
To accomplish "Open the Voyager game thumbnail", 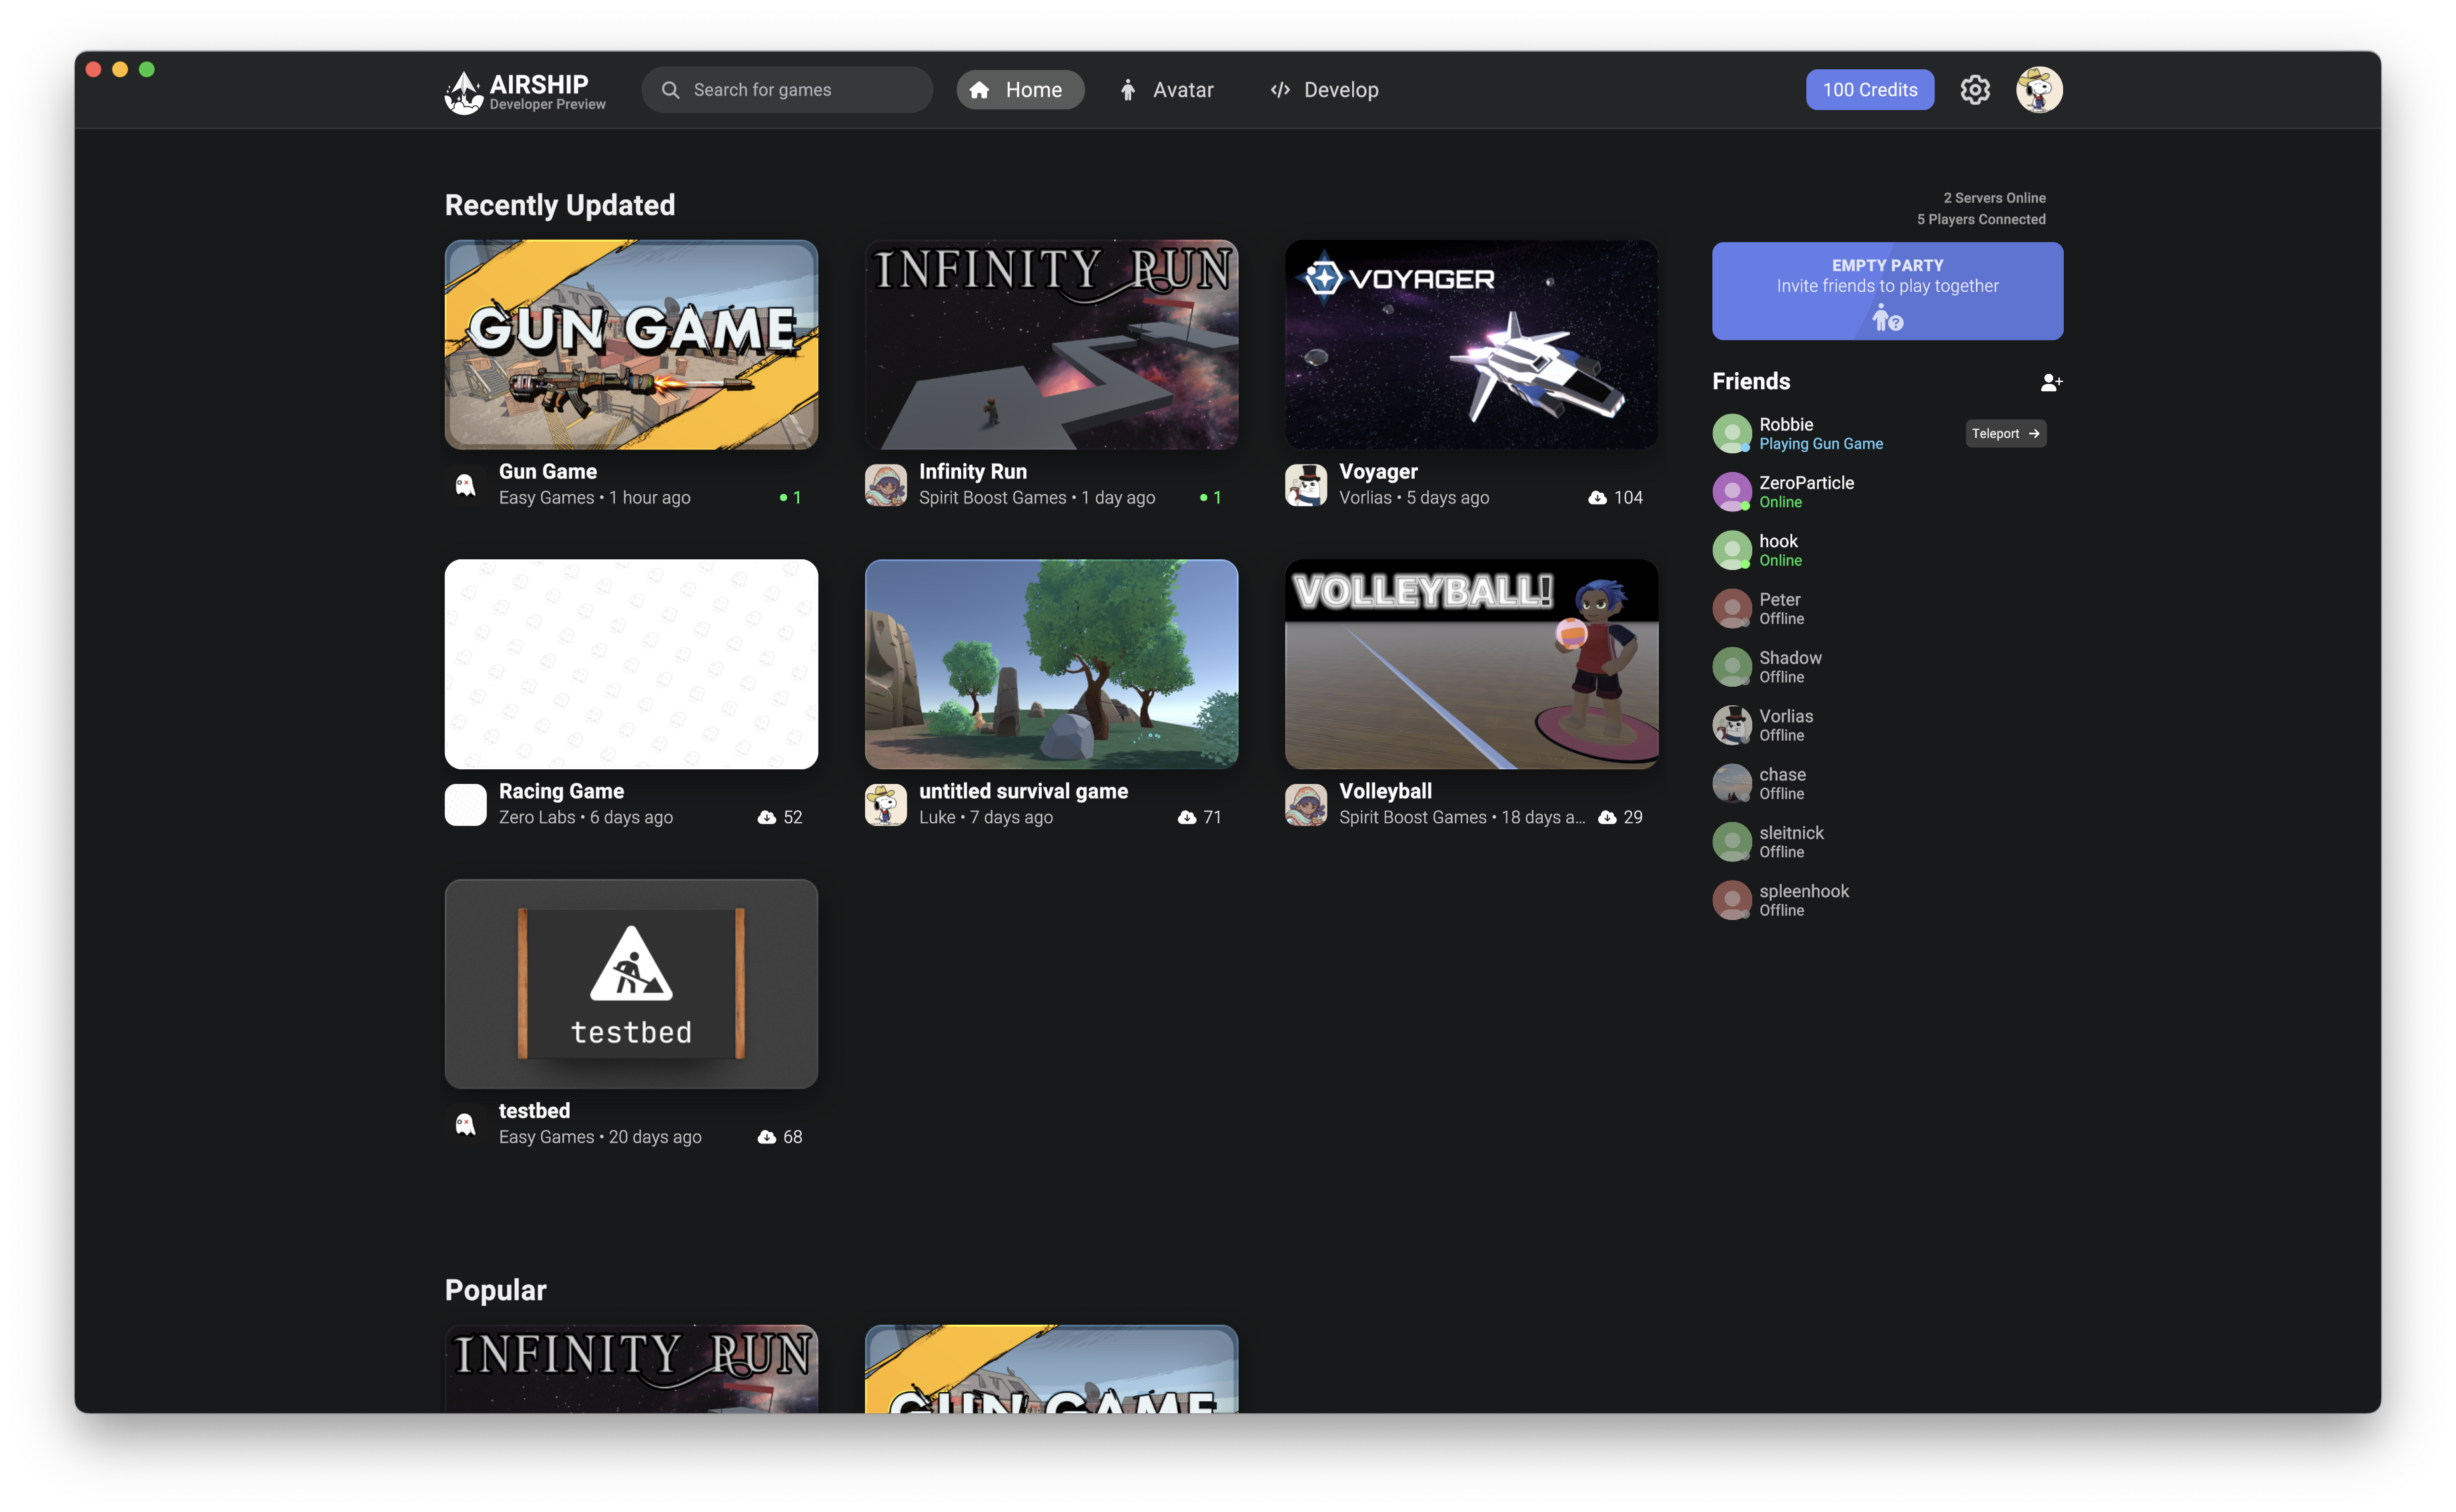I will pyautogui.click(x=1471, y=344).
